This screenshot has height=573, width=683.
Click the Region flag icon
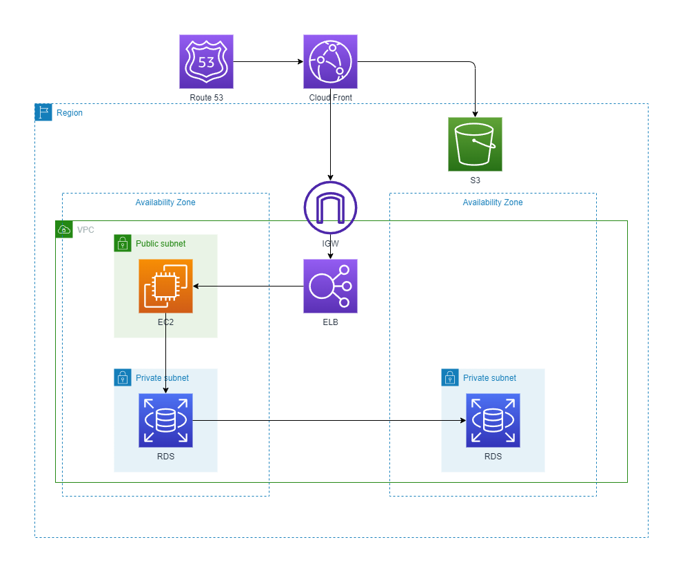[43, 112]
